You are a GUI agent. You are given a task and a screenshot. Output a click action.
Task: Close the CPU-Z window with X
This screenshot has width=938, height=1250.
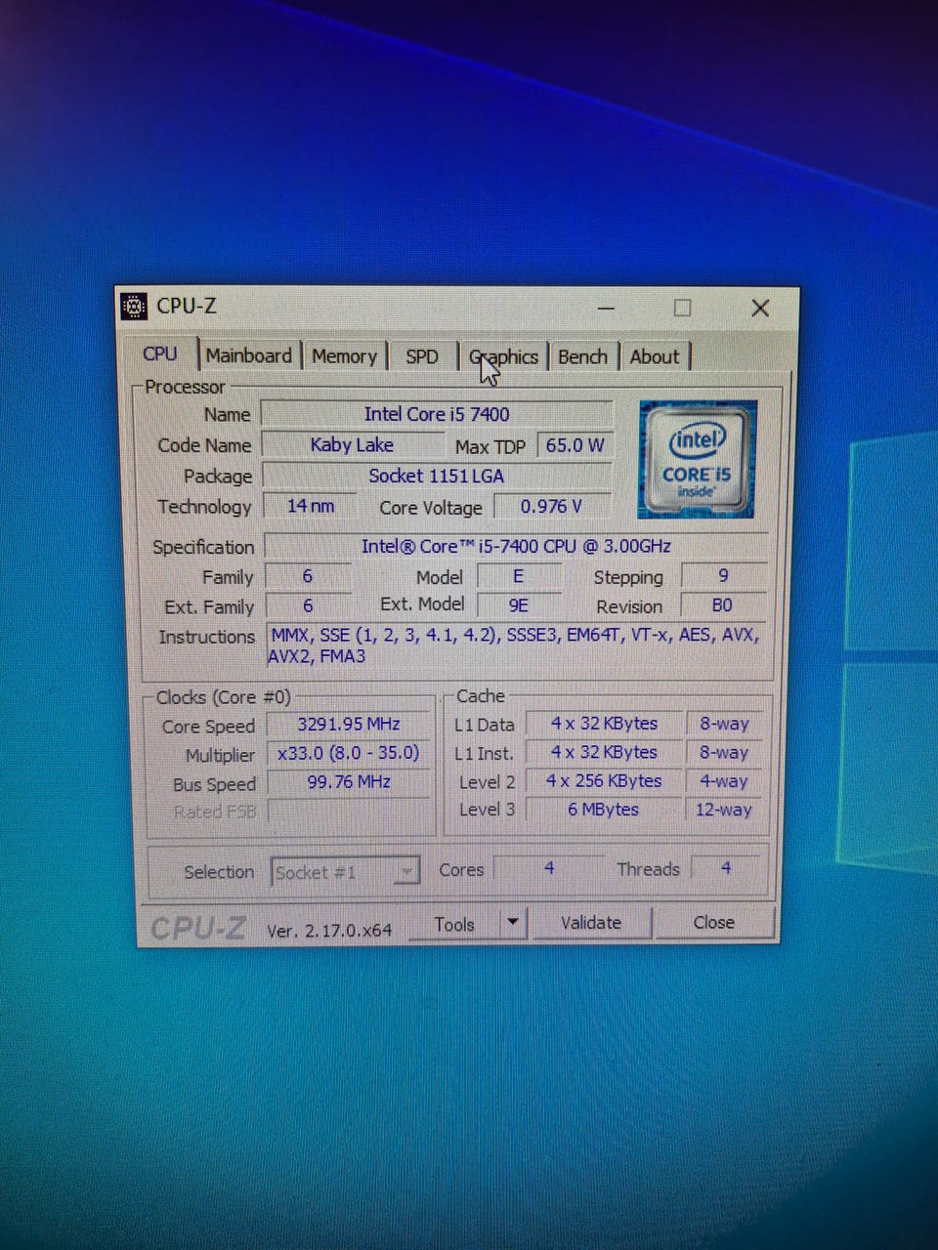coord(760,309)
